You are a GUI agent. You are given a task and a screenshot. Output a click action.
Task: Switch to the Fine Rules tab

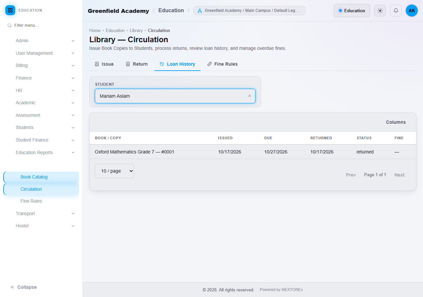222,64
